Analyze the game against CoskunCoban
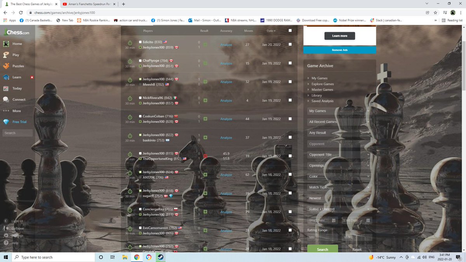466x262 pixels. click(x=226, y=119)
